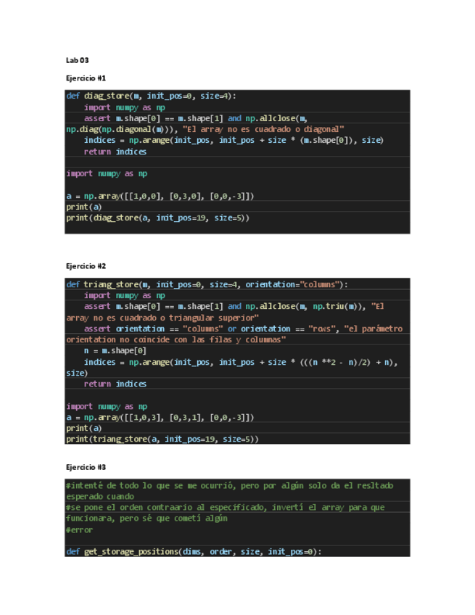Click the "Ejercicio #3" heading
The image size is (475, 615).
(86, 467)
